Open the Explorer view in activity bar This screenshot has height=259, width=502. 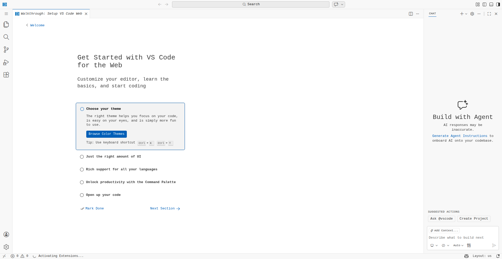(6, 25)
